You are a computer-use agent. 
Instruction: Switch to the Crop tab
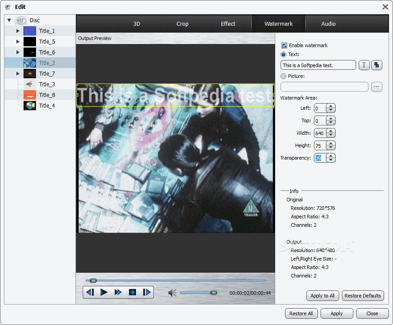tap(182, 24)
